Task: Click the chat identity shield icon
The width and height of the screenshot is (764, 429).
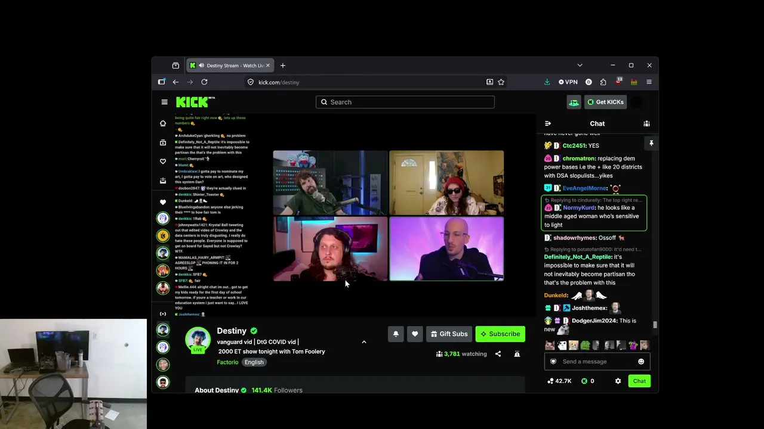Action: pos(553,362)
